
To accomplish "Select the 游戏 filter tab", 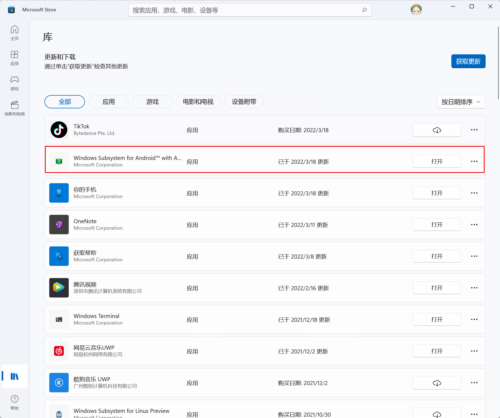I will click(152, 102).
